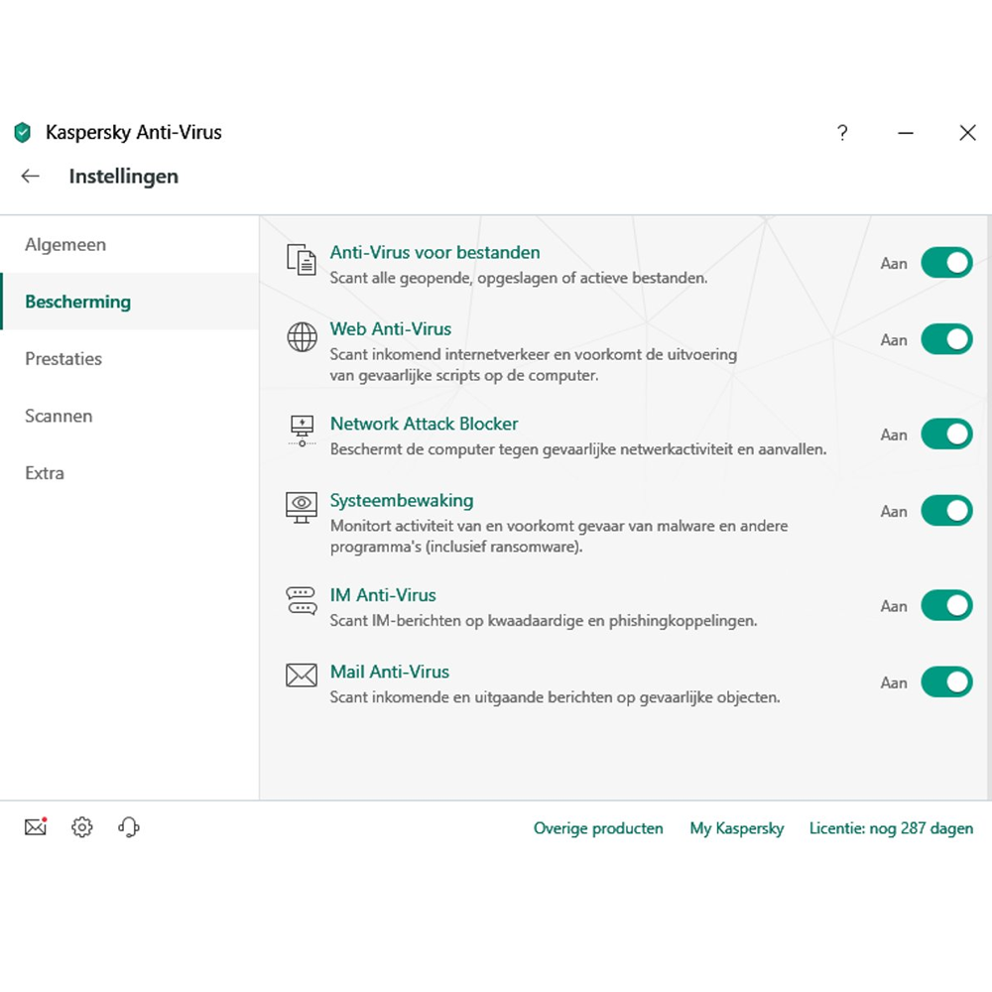Image resolution: width=992 pixels, height=992 pixels.
Task: Click the envelope notifications icon at bottom left
Action: (36, 827)
